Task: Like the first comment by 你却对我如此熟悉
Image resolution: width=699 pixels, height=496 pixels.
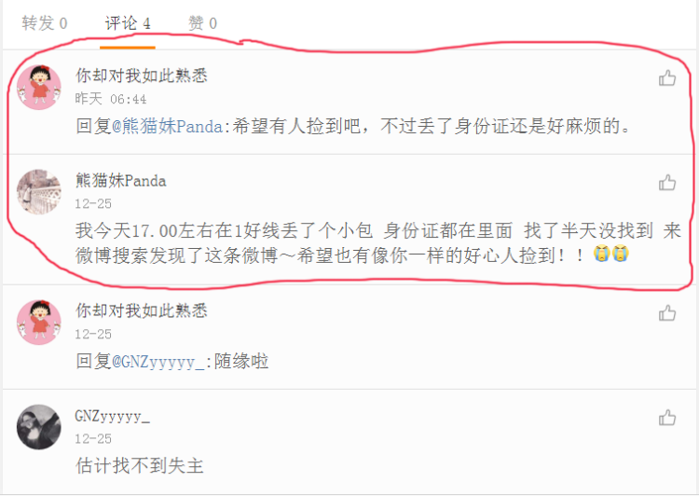Action: pyautogui.click(x=667, y=78)
